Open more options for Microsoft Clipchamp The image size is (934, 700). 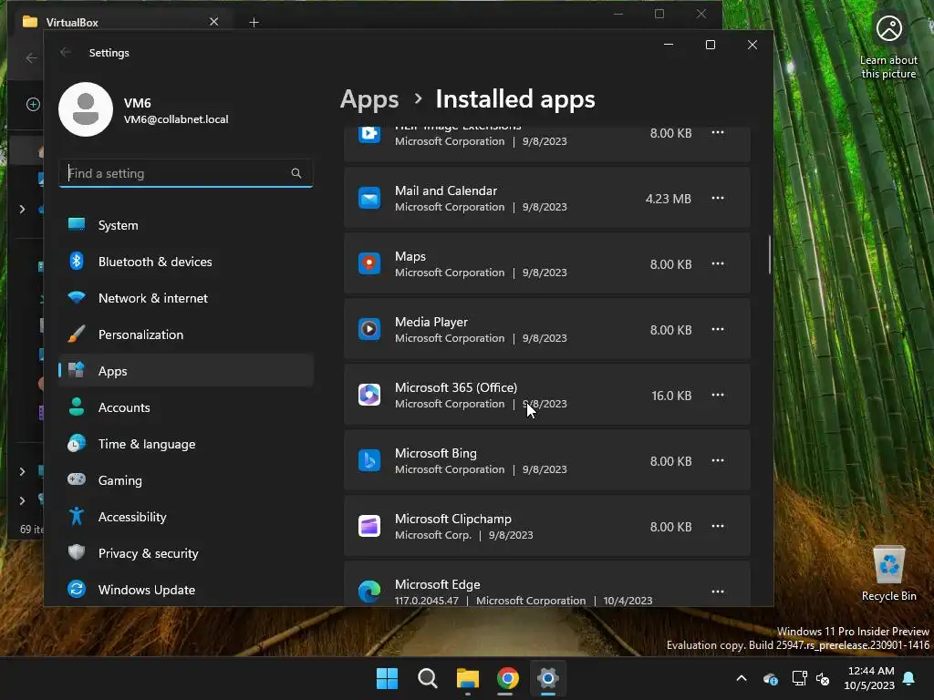718,526
